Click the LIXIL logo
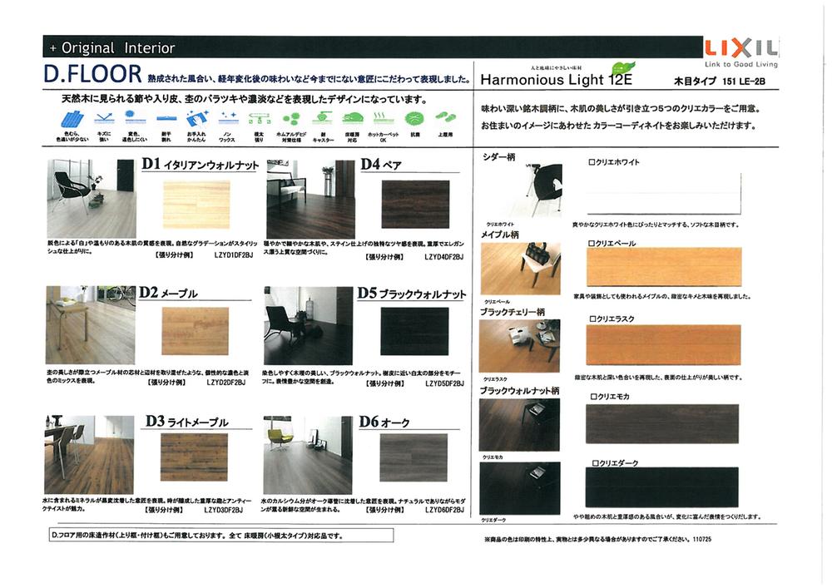This screenshot has height=588, width=832. [x=740, y=49]
